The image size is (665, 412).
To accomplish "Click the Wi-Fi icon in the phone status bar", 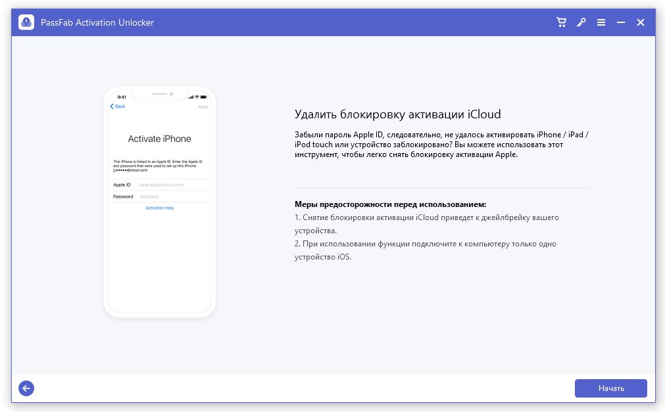I will point(197,97).
